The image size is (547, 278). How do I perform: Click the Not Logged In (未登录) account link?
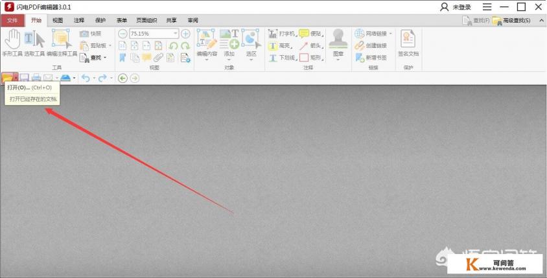[456, 7]
